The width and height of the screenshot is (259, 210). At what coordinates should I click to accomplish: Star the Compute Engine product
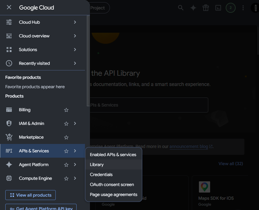(66, 179)
